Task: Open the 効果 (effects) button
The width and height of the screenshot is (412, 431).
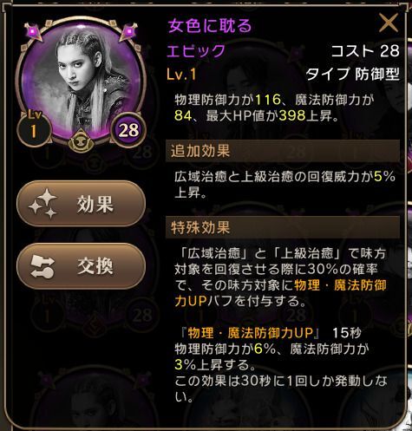Action: click(x=81, y=204)
